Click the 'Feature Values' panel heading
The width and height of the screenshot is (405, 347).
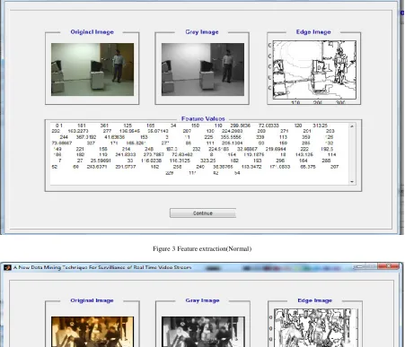pos(203,118)
